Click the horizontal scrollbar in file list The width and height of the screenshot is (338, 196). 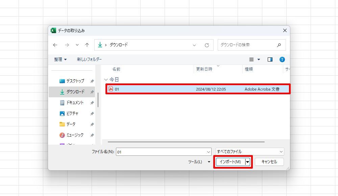186,142
